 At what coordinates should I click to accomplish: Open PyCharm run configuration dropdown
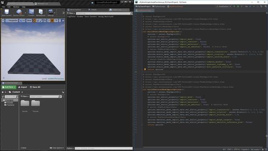coord(224,6)
